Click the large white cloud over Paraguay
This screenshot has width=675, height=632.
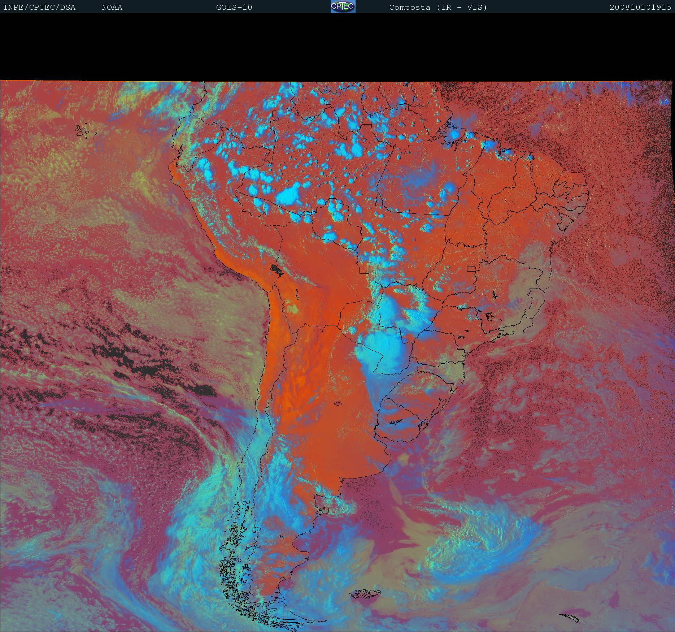383,349
